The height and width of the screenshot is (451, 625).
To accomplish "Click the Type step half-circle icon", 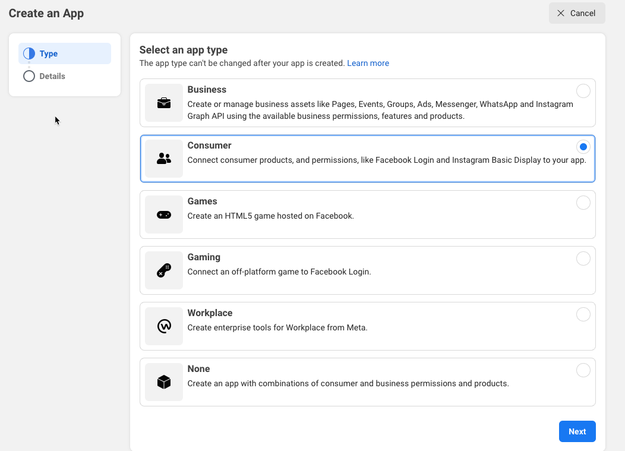I will pos(29,53).
